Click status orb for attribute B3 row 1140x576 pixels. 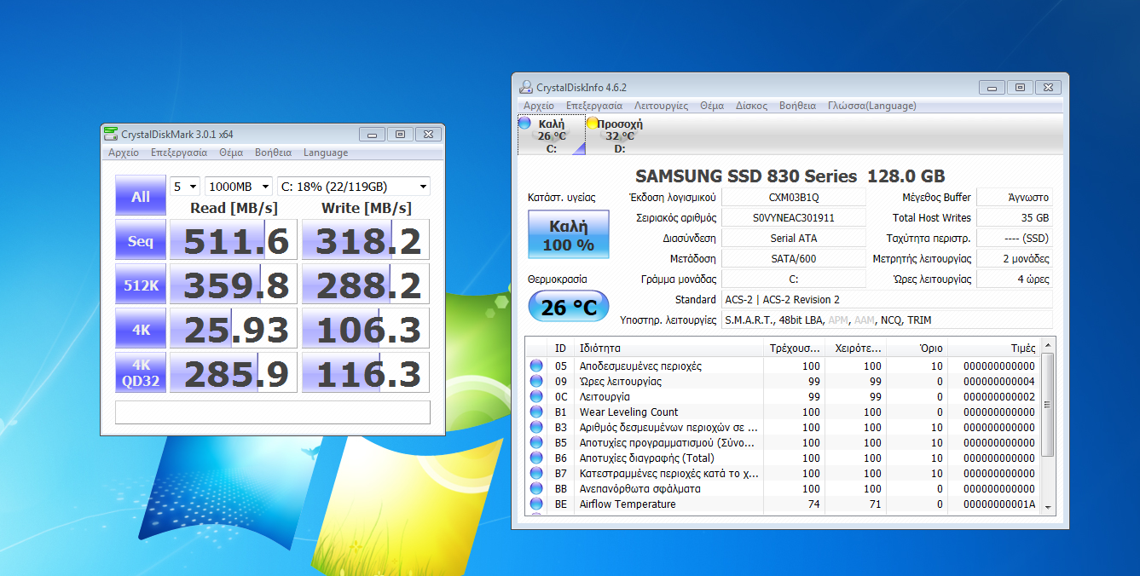[x=536, y=427]
